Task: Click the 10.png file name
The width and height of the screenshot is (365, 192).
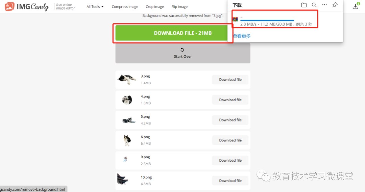Action: [146, 177]
